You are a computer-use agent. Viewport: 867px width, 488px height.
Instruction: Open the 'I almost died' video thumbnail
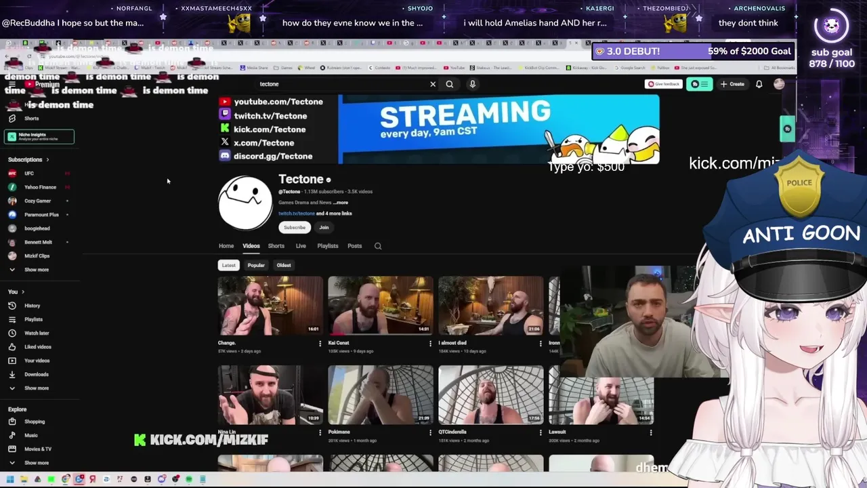coord(491,306)
